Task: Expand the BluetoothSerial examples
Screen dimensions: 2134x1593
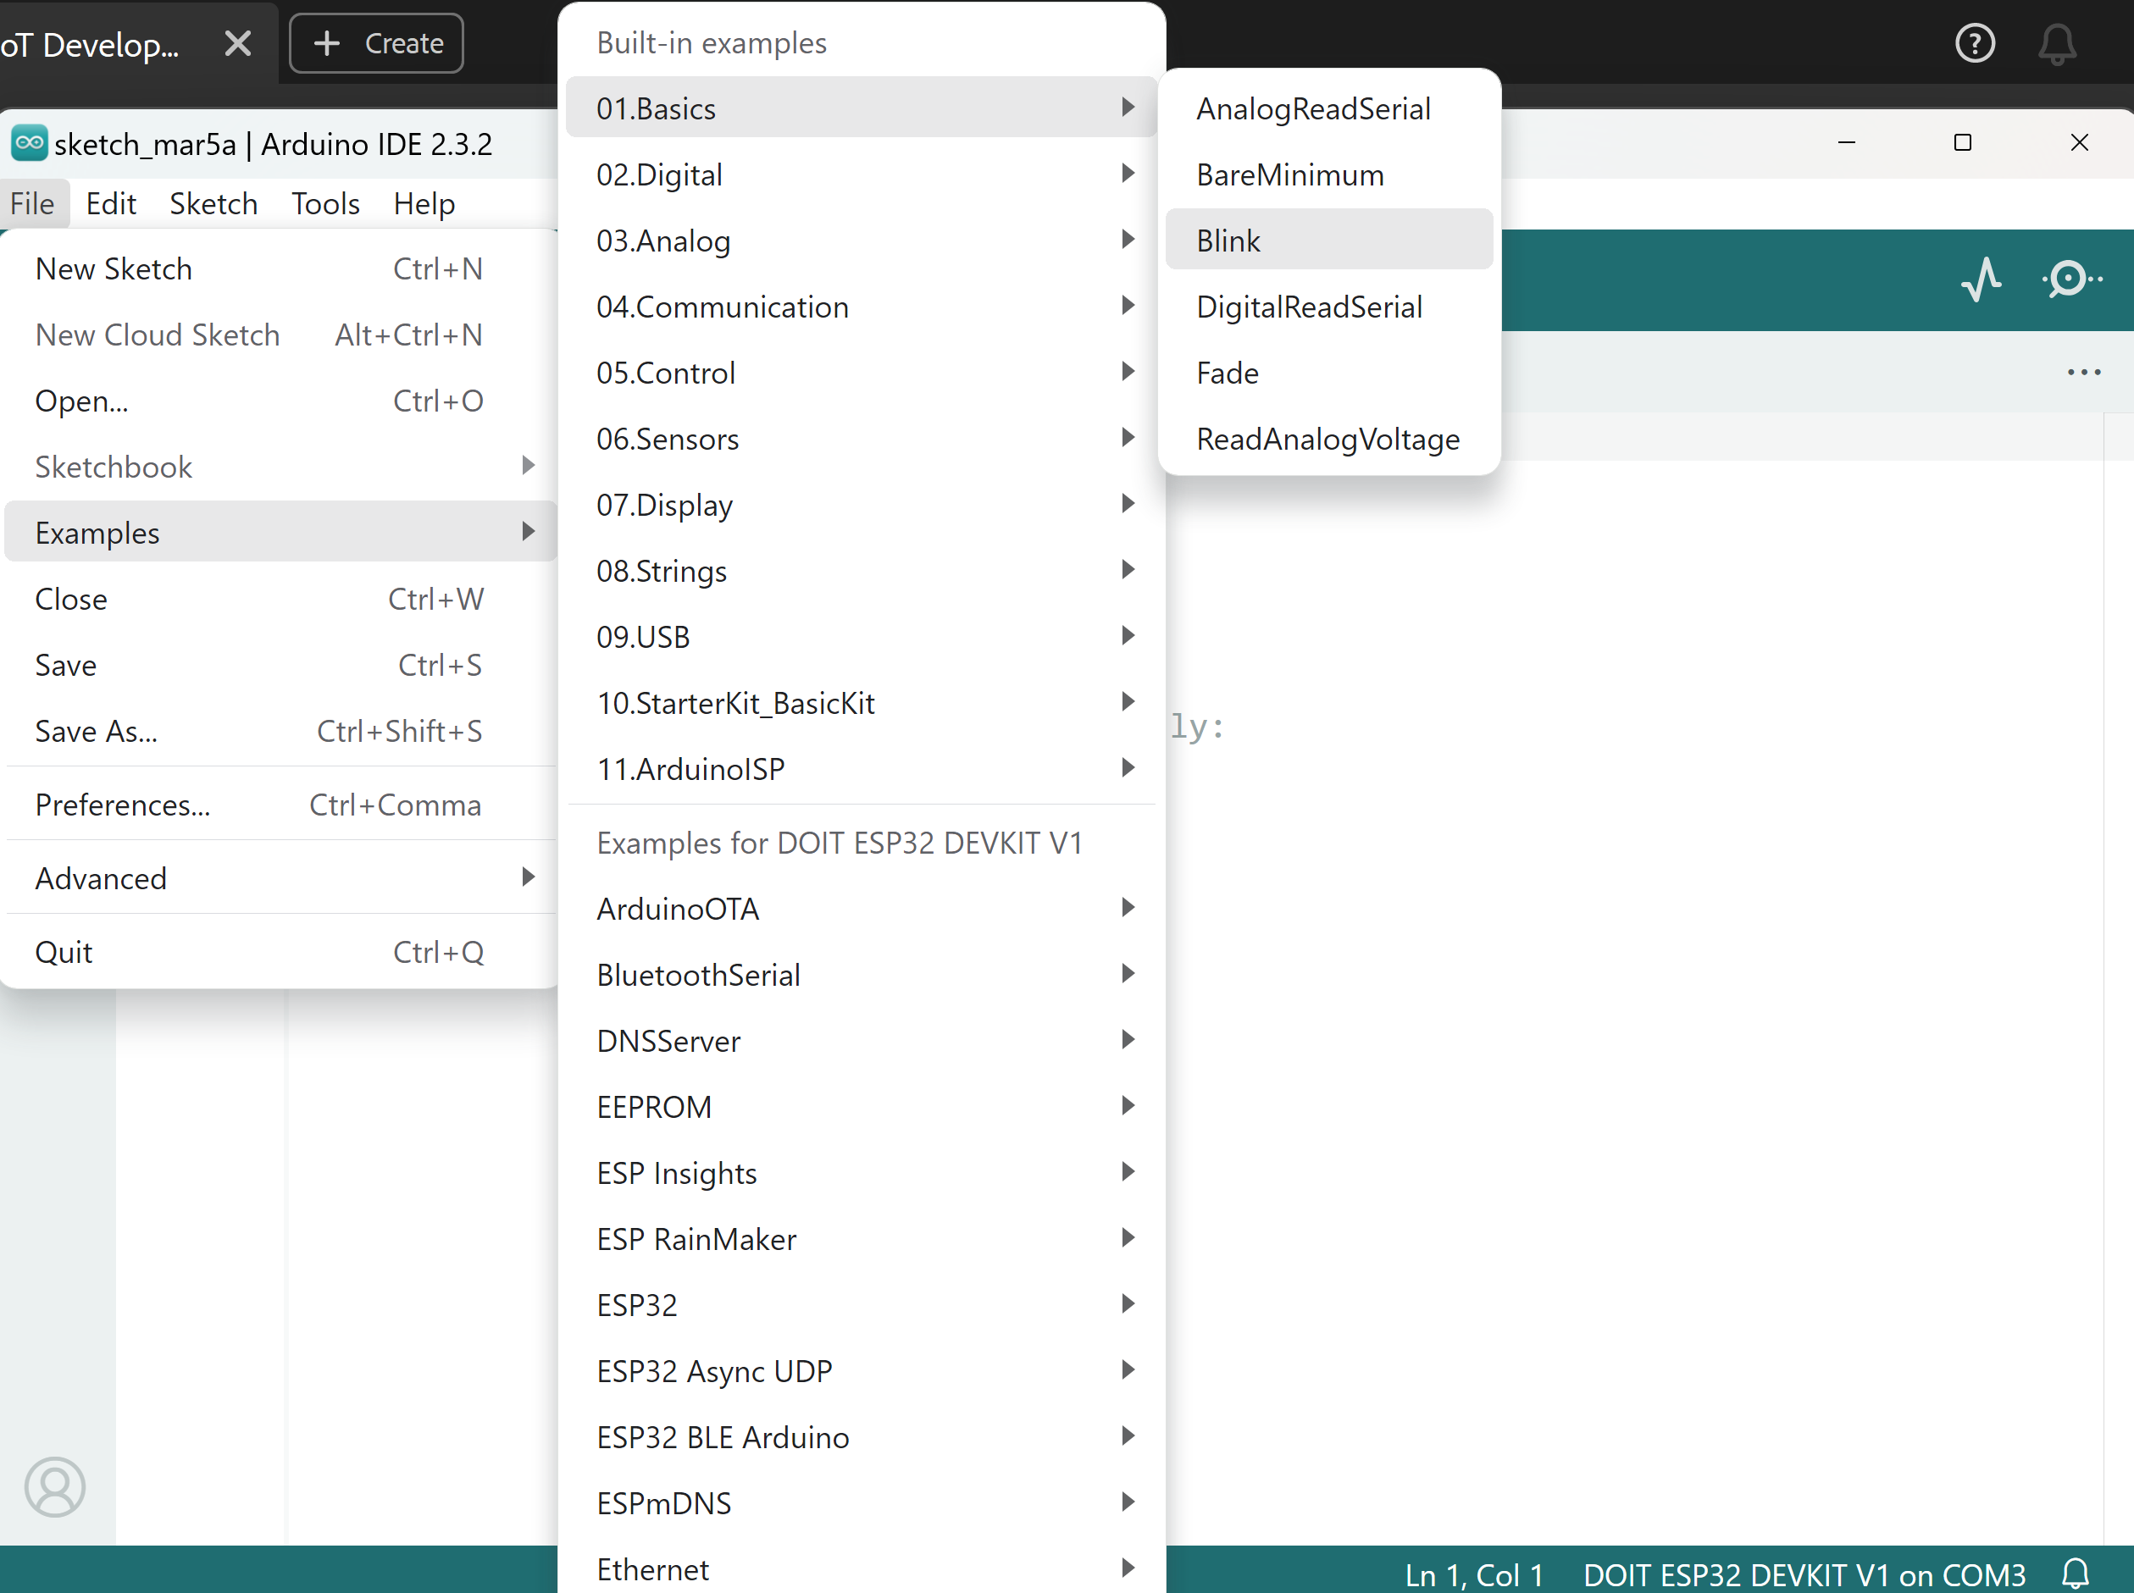Action: [862, 975]
